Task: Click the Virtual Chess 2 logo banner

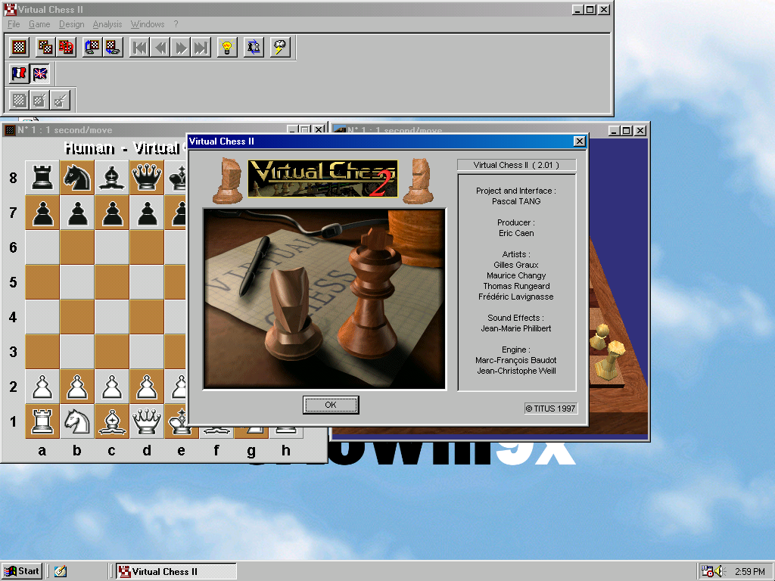Action: pos(323,179)
